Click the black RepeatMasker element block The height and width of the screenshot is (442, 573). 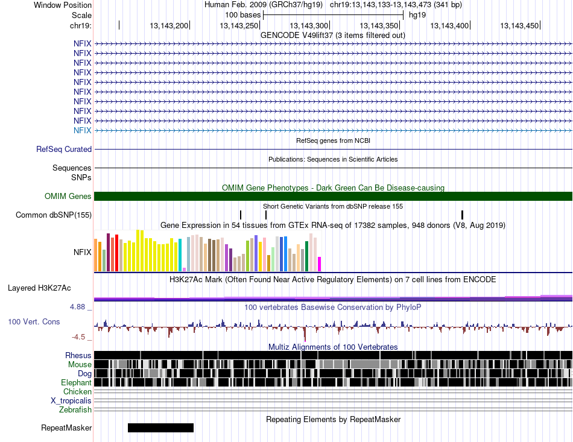[x=160, y=428]
